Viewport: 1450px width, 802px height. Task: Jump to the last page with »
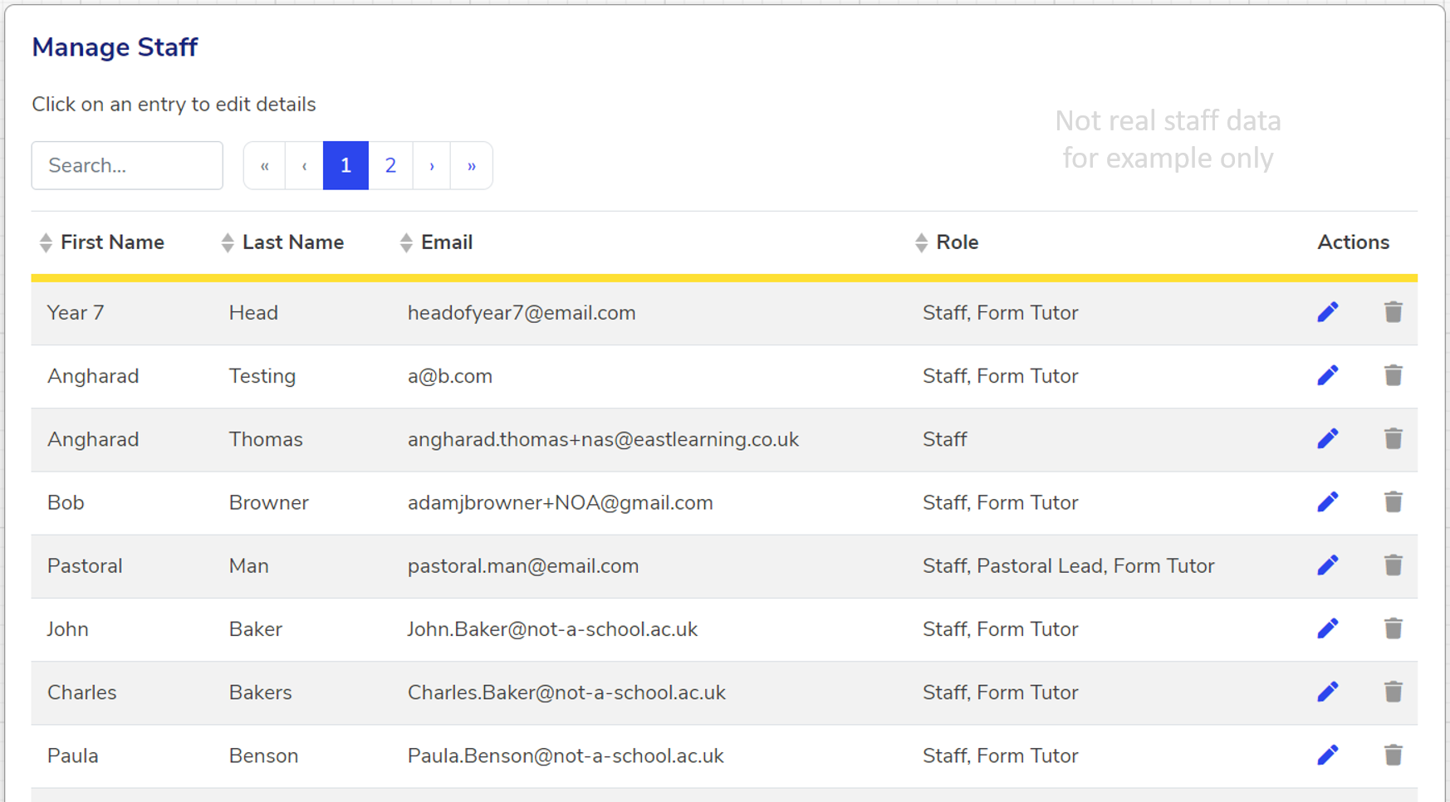point(471,165)
